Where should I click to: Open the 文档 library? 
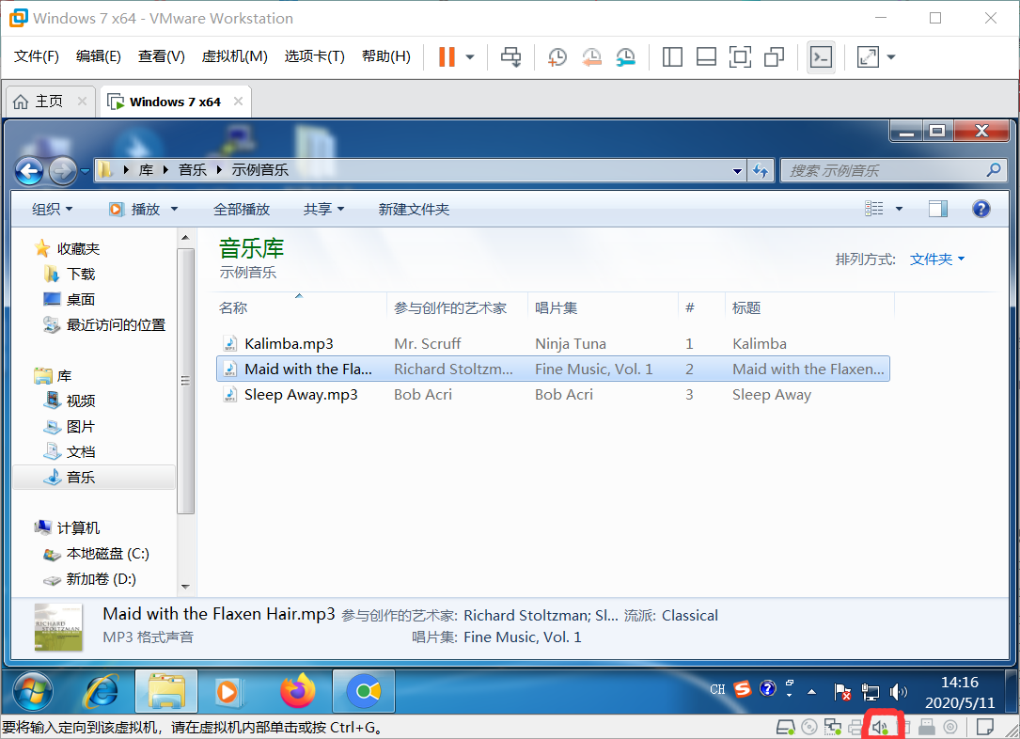pyautogui.click(x=70, y=451)
